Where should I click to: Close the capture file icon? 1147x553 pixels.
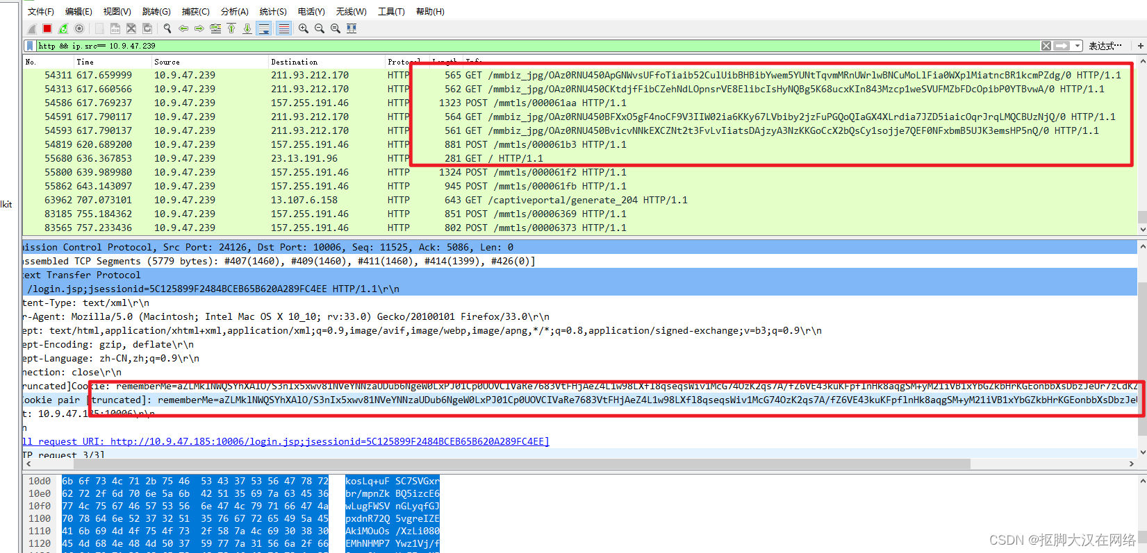pos(131,28)
